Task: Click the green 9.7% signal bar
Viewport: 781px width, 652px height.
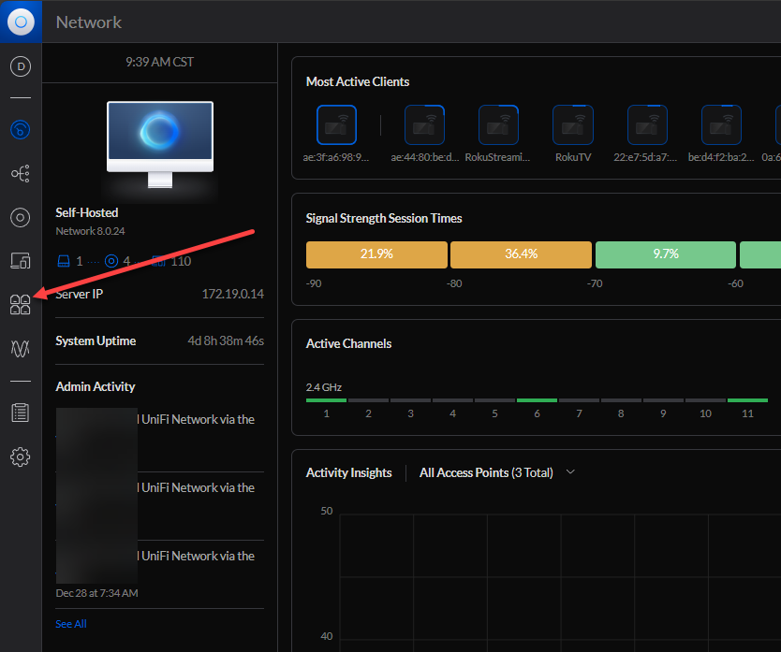Action: [x=665, y=254]
